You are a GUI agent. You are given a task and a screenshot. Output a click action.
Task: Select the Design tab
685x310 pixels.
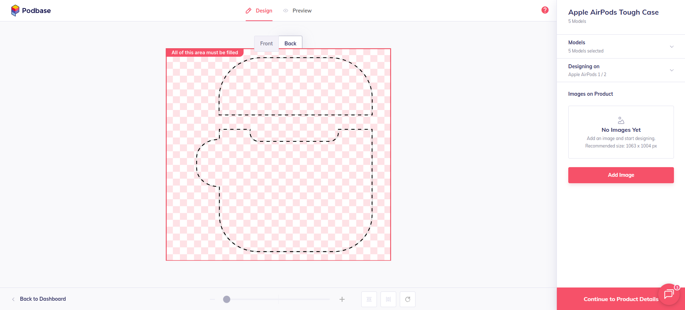tap(259, 11)
